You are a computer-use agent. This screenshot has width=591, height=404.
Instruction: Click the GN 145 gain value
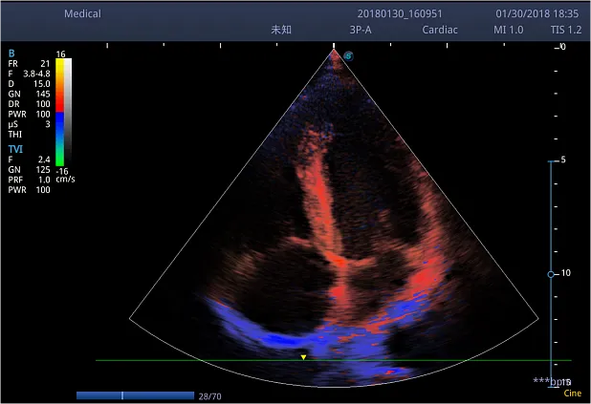(x=42, y=94)
